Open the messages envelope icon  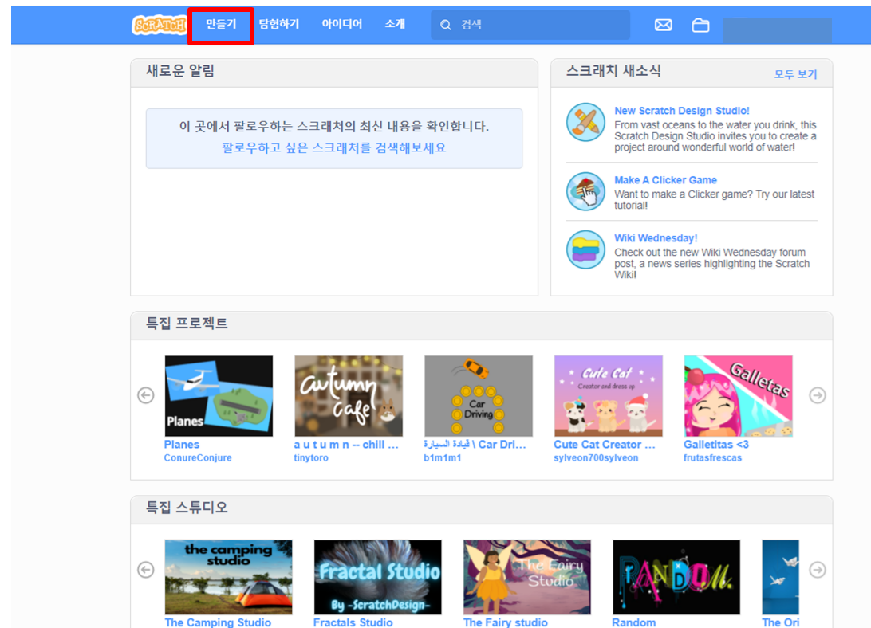(x=664, y=25)
